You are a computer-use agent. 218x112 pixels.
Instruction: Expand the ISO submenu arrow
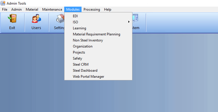tap(129, 22)
